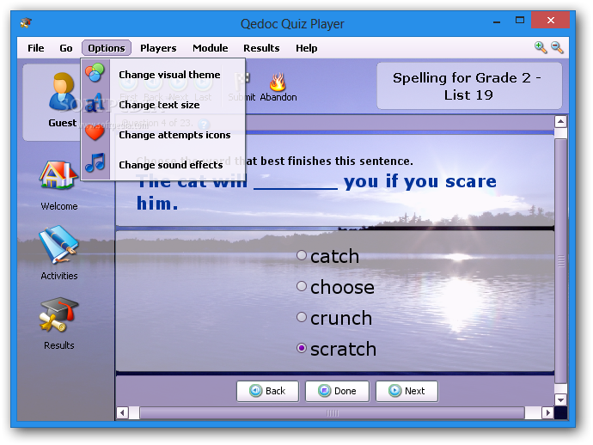Click the Activities label in sidebar
Image resolution: width=593 pixels, height=445 pixels.
[59, 276]
